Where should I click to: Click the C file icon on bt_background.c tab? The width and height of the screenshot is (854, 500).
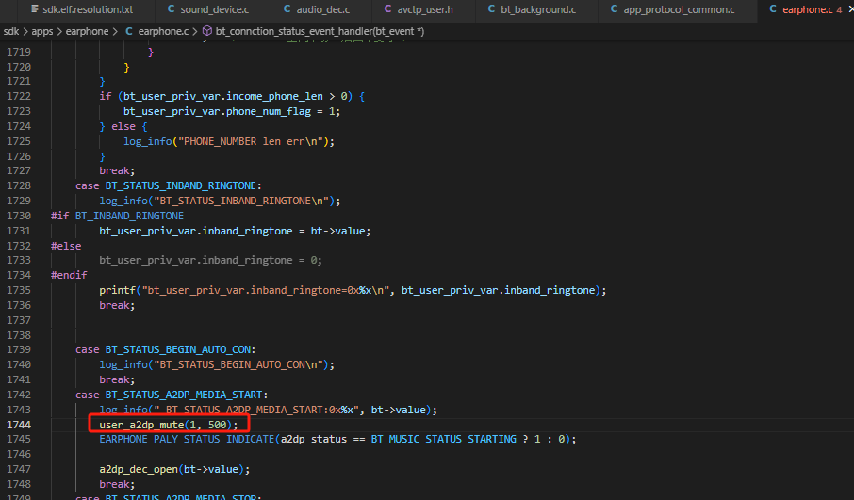click(x=491, y=9)
